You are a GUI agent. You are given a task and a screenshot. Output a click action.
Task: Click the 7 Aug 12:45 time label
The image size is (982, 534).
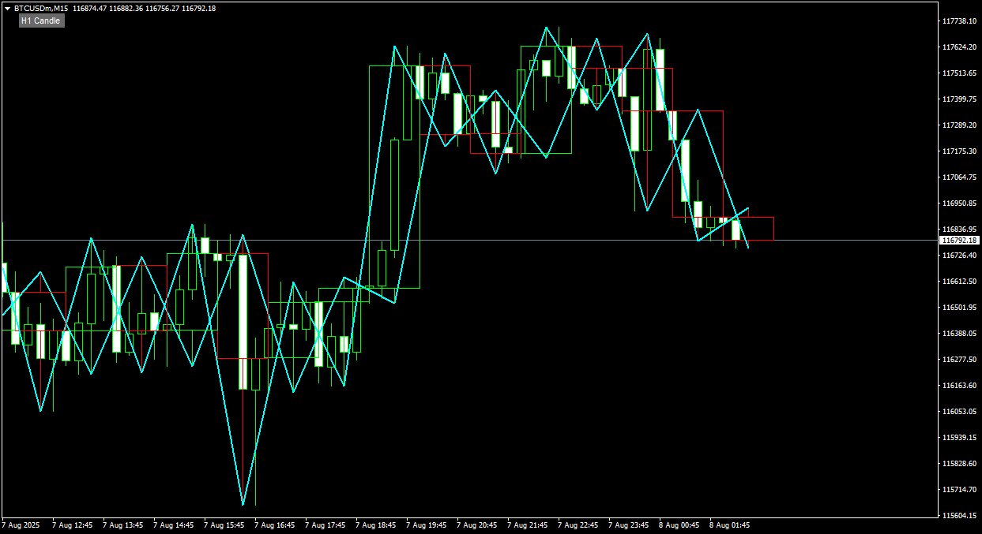[x=73, y=525]
